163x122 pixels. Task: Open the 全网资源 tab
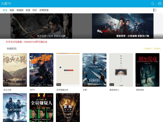[44, 10]
